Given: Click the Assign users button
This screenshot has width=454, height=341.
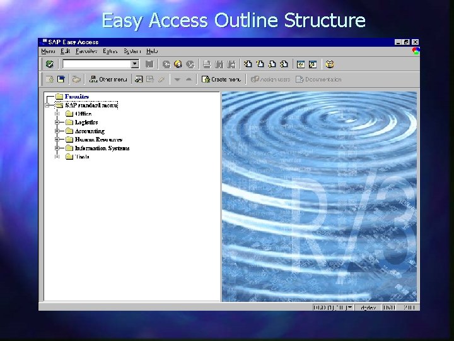Looking at the screenshot, I should coord(270,79).
